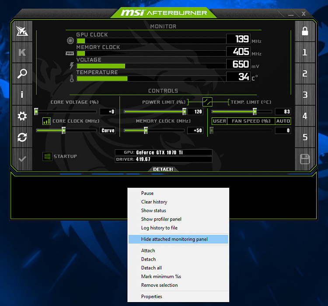The height and width of the screenshot is (306, 328).
Task: Switch fan speed to USER mode
Action: click(220, 121)
